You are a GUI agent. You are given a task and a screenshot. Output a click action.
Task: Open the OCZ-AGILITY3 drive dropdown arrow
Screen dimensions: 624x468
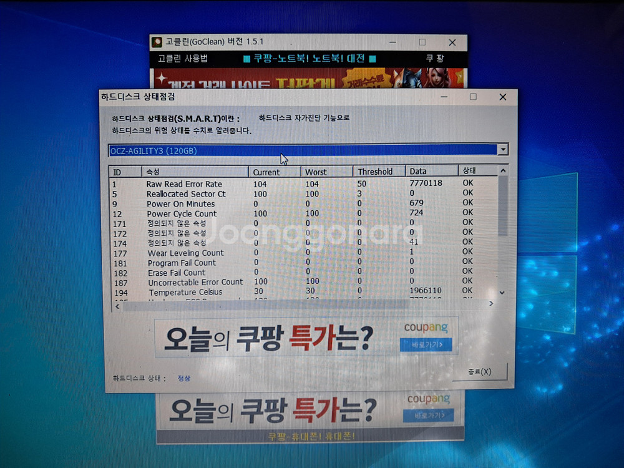coord(503,149)
